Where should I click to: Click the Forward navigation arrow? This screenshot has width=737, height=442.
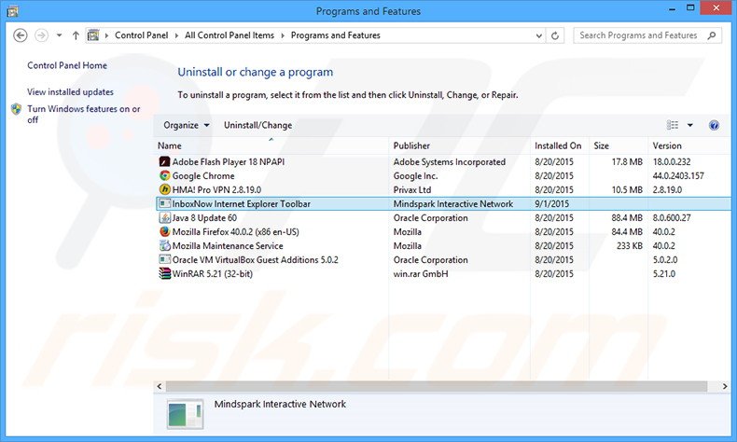point(41,35)
